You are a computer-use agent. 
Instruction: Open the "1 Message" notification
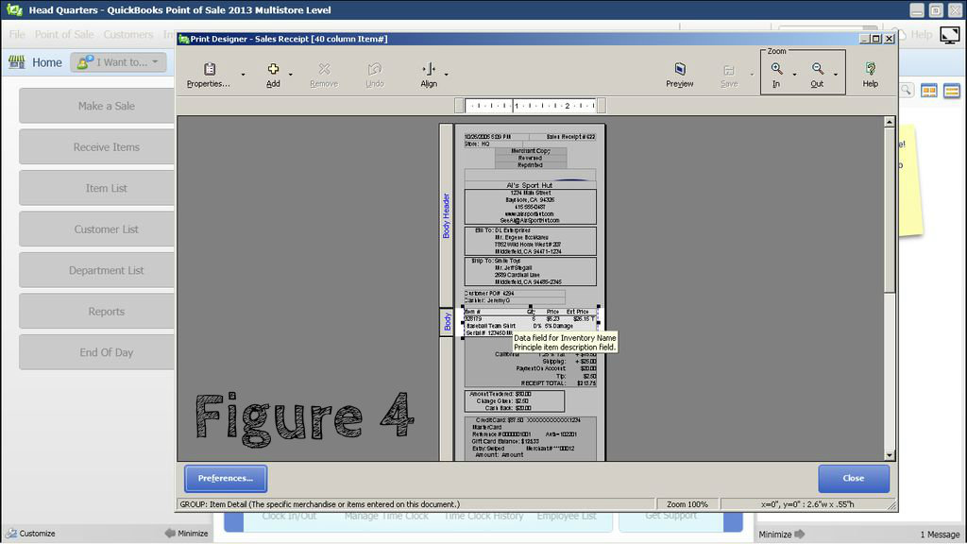940,535
